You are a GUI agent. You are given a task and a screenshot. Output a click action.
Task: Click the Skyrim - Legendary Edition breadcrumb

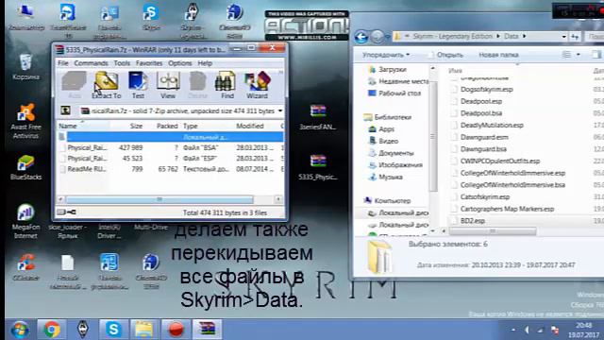click(x=453, y=36)
